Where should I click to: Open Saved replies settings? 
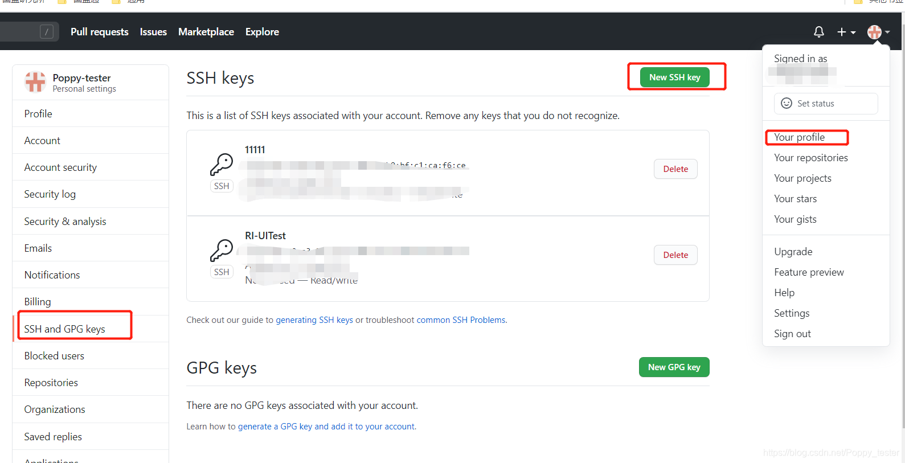(91, 437)
